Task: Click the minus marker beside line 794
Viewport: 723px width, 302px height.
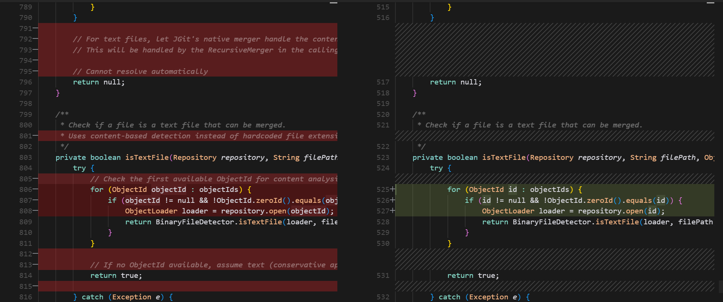Action: (35, 60)
